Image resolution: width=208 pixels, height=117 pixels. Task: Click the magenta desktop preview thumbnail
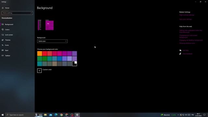[49, 25]
